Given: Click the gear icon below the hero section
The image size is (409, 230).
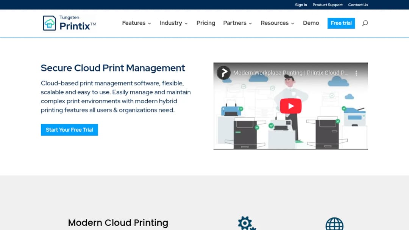Looking at the screenshot, I should tap(247, 223).
